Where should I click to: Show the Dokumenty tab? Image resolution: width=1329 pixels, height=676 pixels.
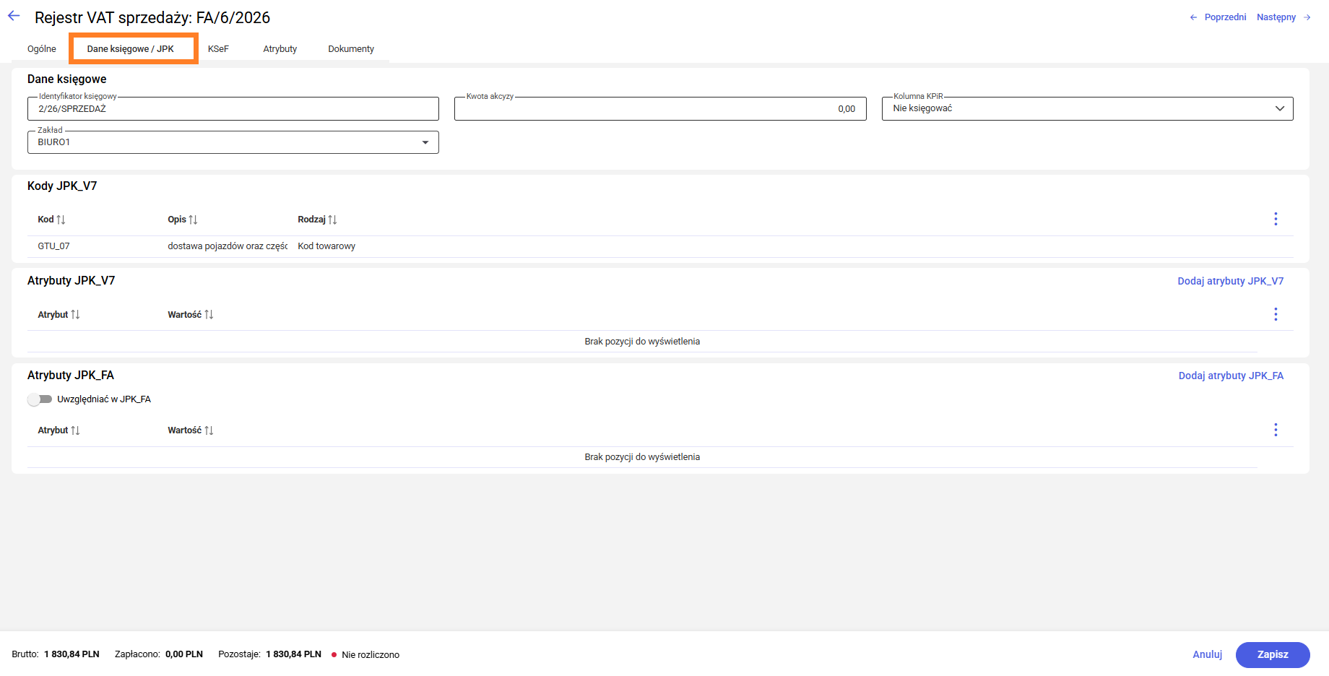tap(351, 49)
